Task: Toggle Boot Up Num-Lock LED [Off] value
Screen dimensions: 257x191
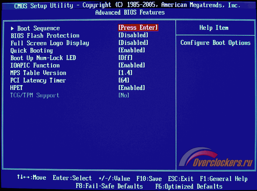Action: pos(125,58)
